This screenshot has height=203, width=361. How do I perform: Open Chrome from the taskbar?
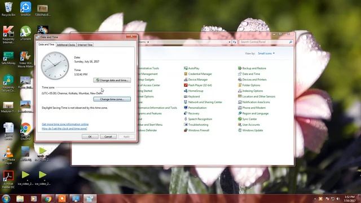click(47, 198)
